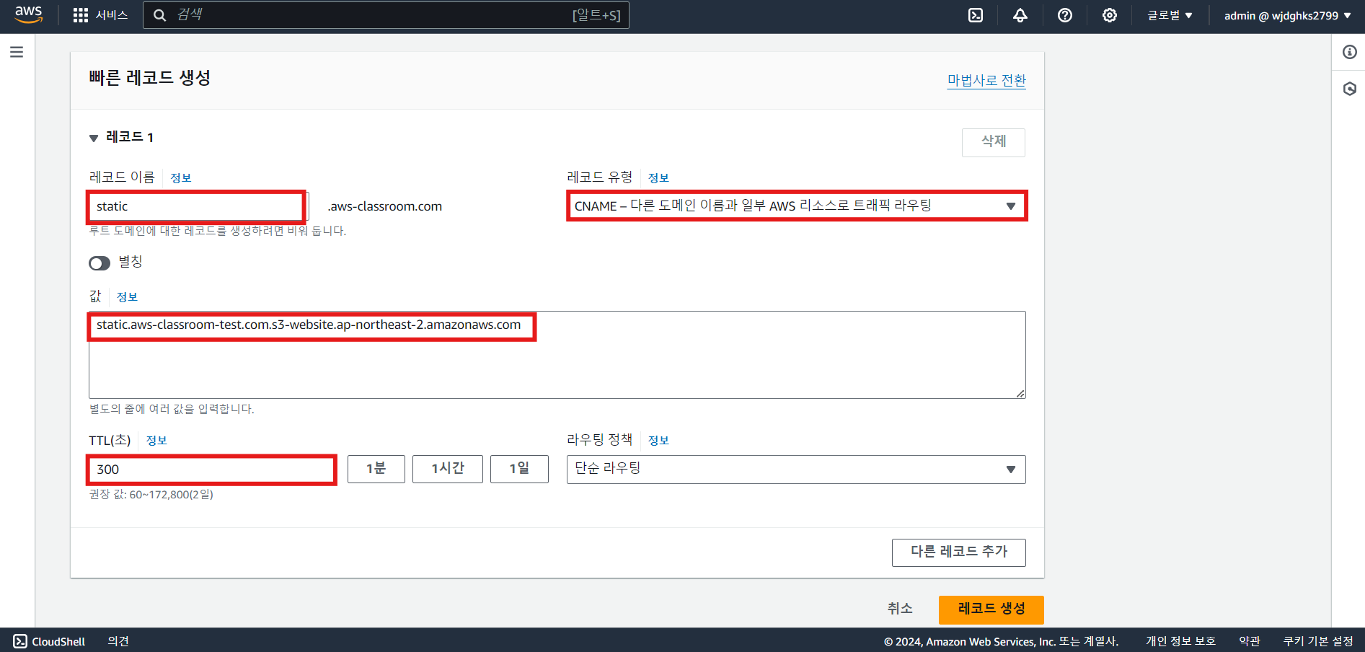
Task: Click the 값 textarea resize handle
Action: [1020, 393]
